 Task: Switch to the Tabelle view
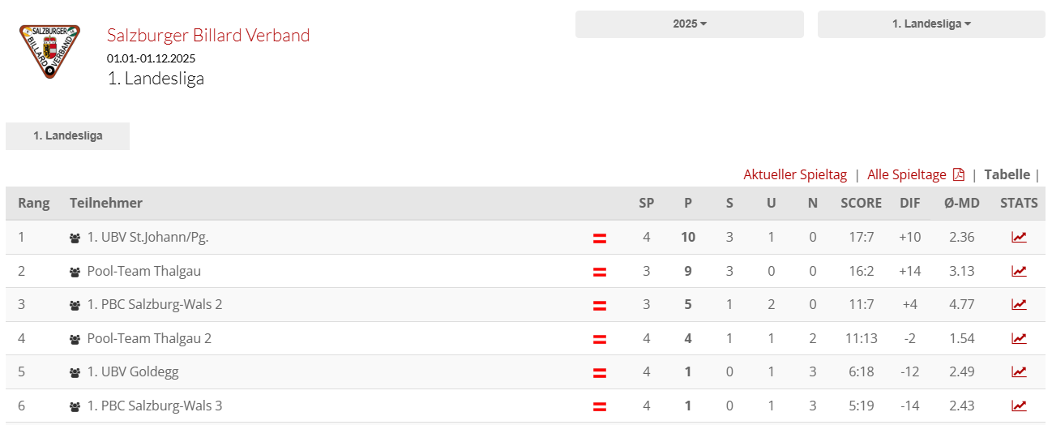[1007, 174]
